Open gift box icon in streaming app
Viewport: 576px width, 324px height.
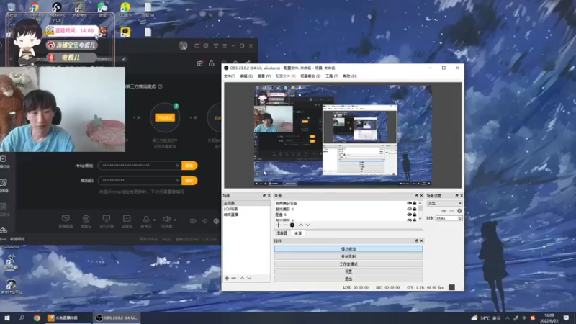click(x=200, y=63)
